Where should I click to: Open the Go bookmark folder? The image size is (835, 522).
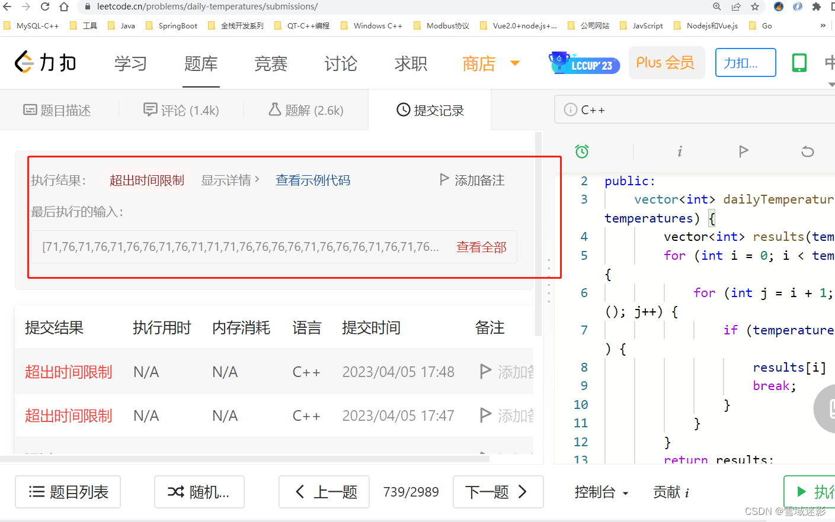761,25
